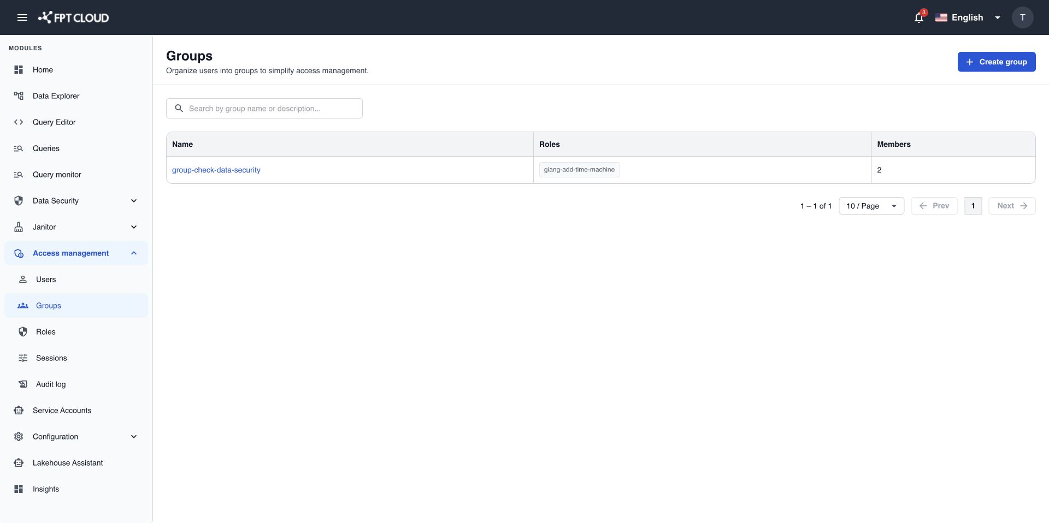
Task: Click the FPT Cloud logo
Action: 73,17
